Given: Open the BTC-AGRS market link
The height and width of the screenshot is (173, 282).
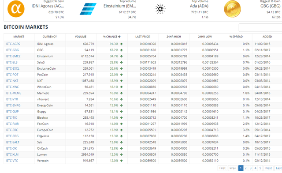Looking at the screenshot, I should click(13, 44).
